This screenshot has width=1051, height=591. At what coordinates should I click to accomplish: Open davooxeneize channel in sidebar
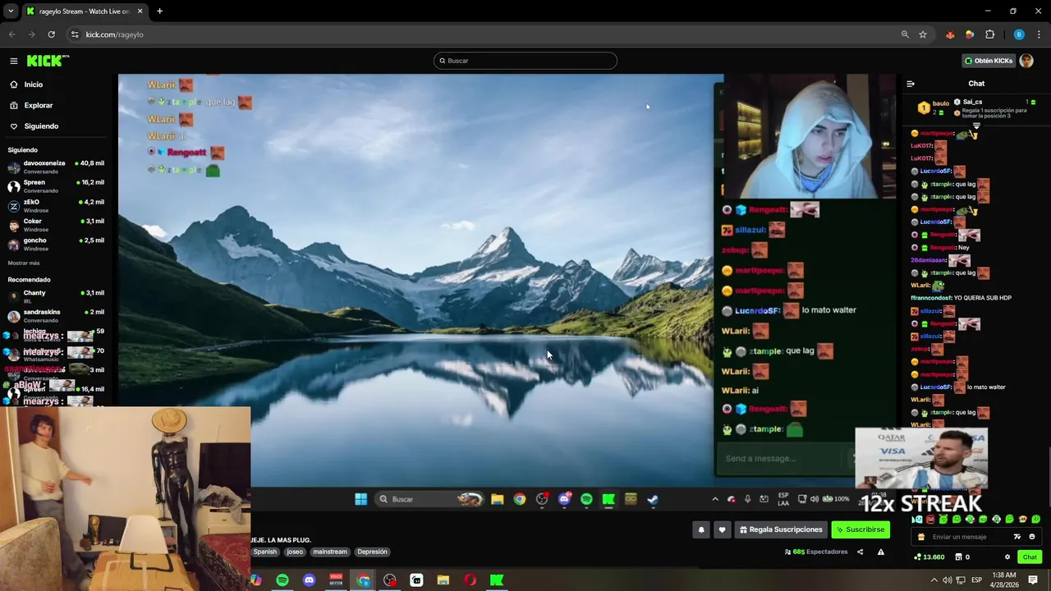(56, 167)
